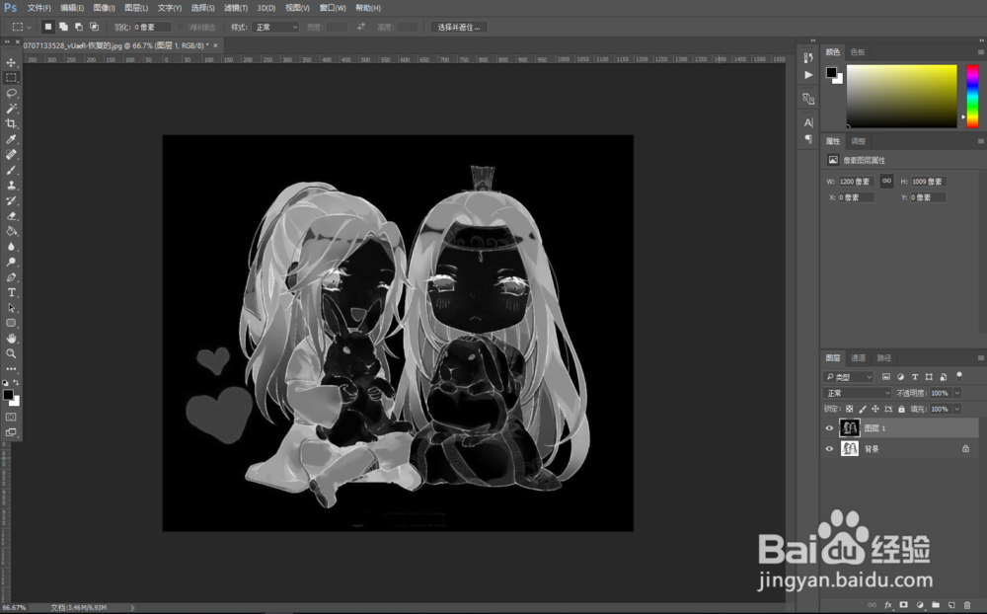The height and width of the screenshot is (614, 987).
Task: Select the Pen tool
Action: pyautogui.click(x=11, y=277)
